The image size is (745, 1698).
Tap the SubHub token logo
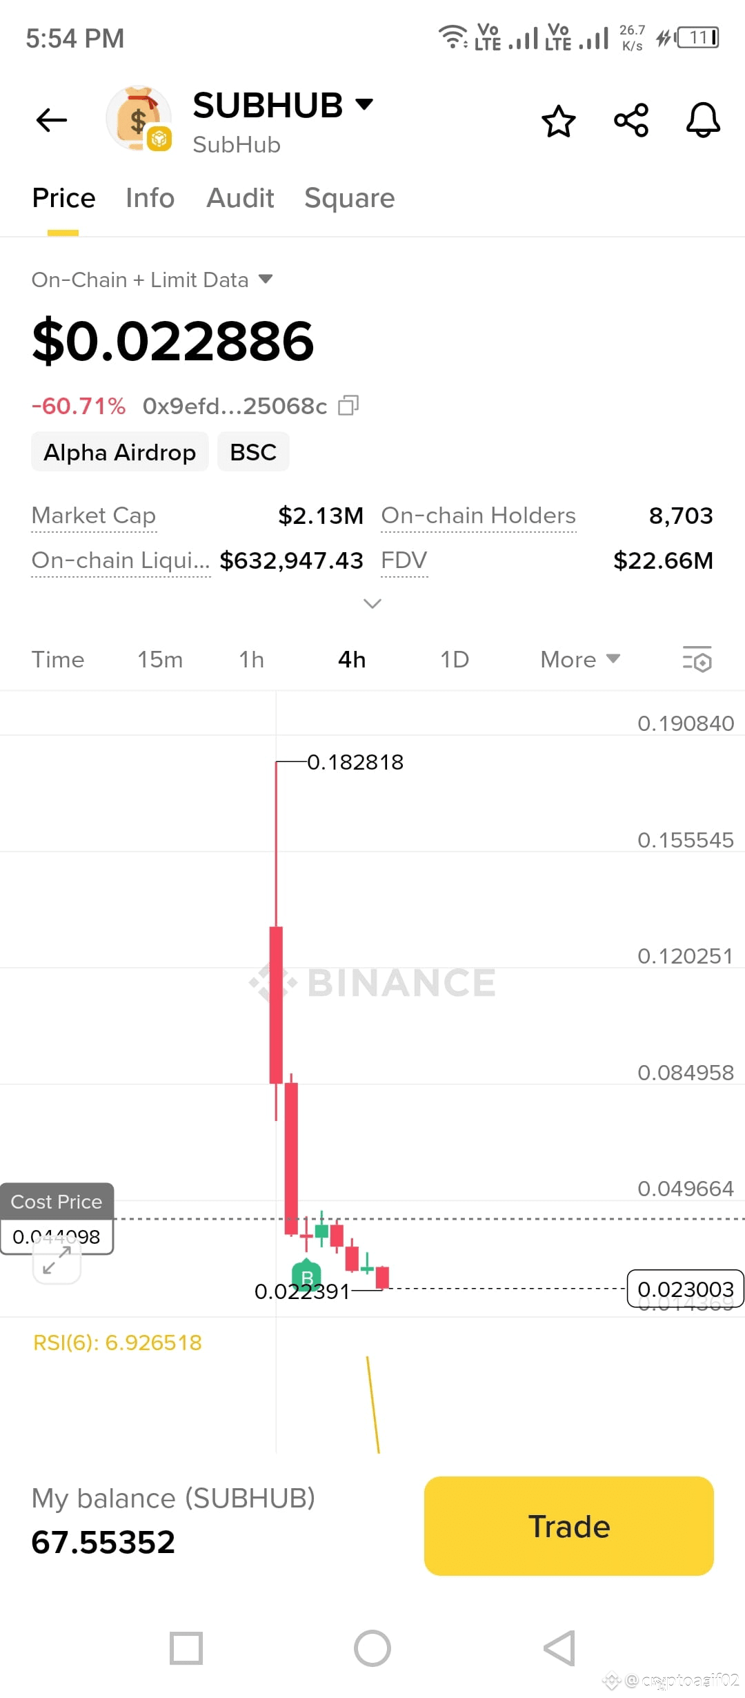(x=139, y=119)
